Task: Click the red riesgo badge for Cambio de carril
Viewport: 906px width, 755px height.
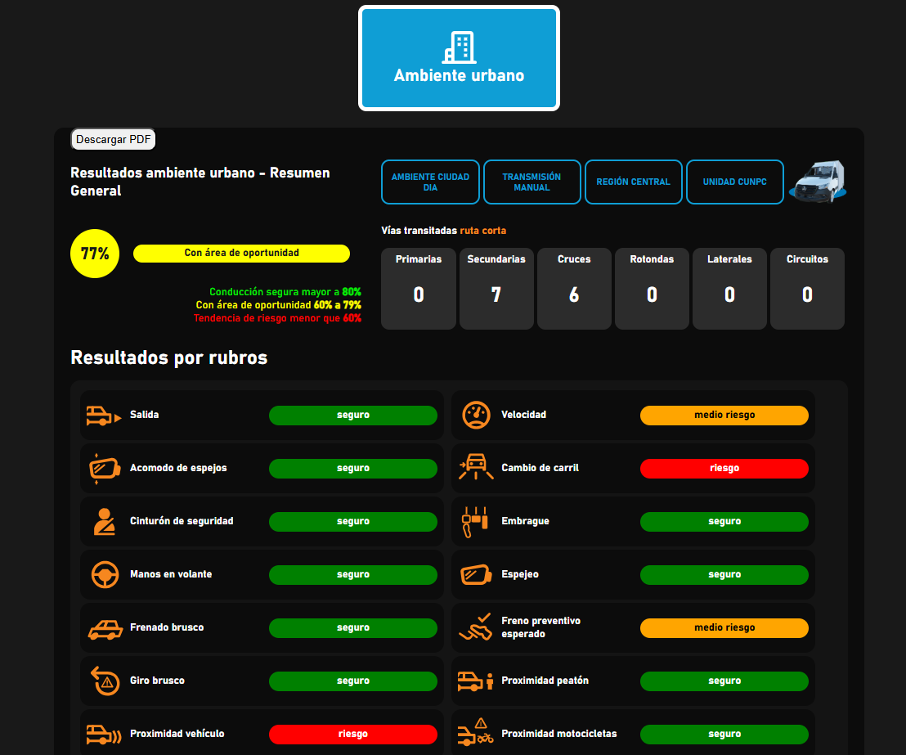Action: click(724, 469)
